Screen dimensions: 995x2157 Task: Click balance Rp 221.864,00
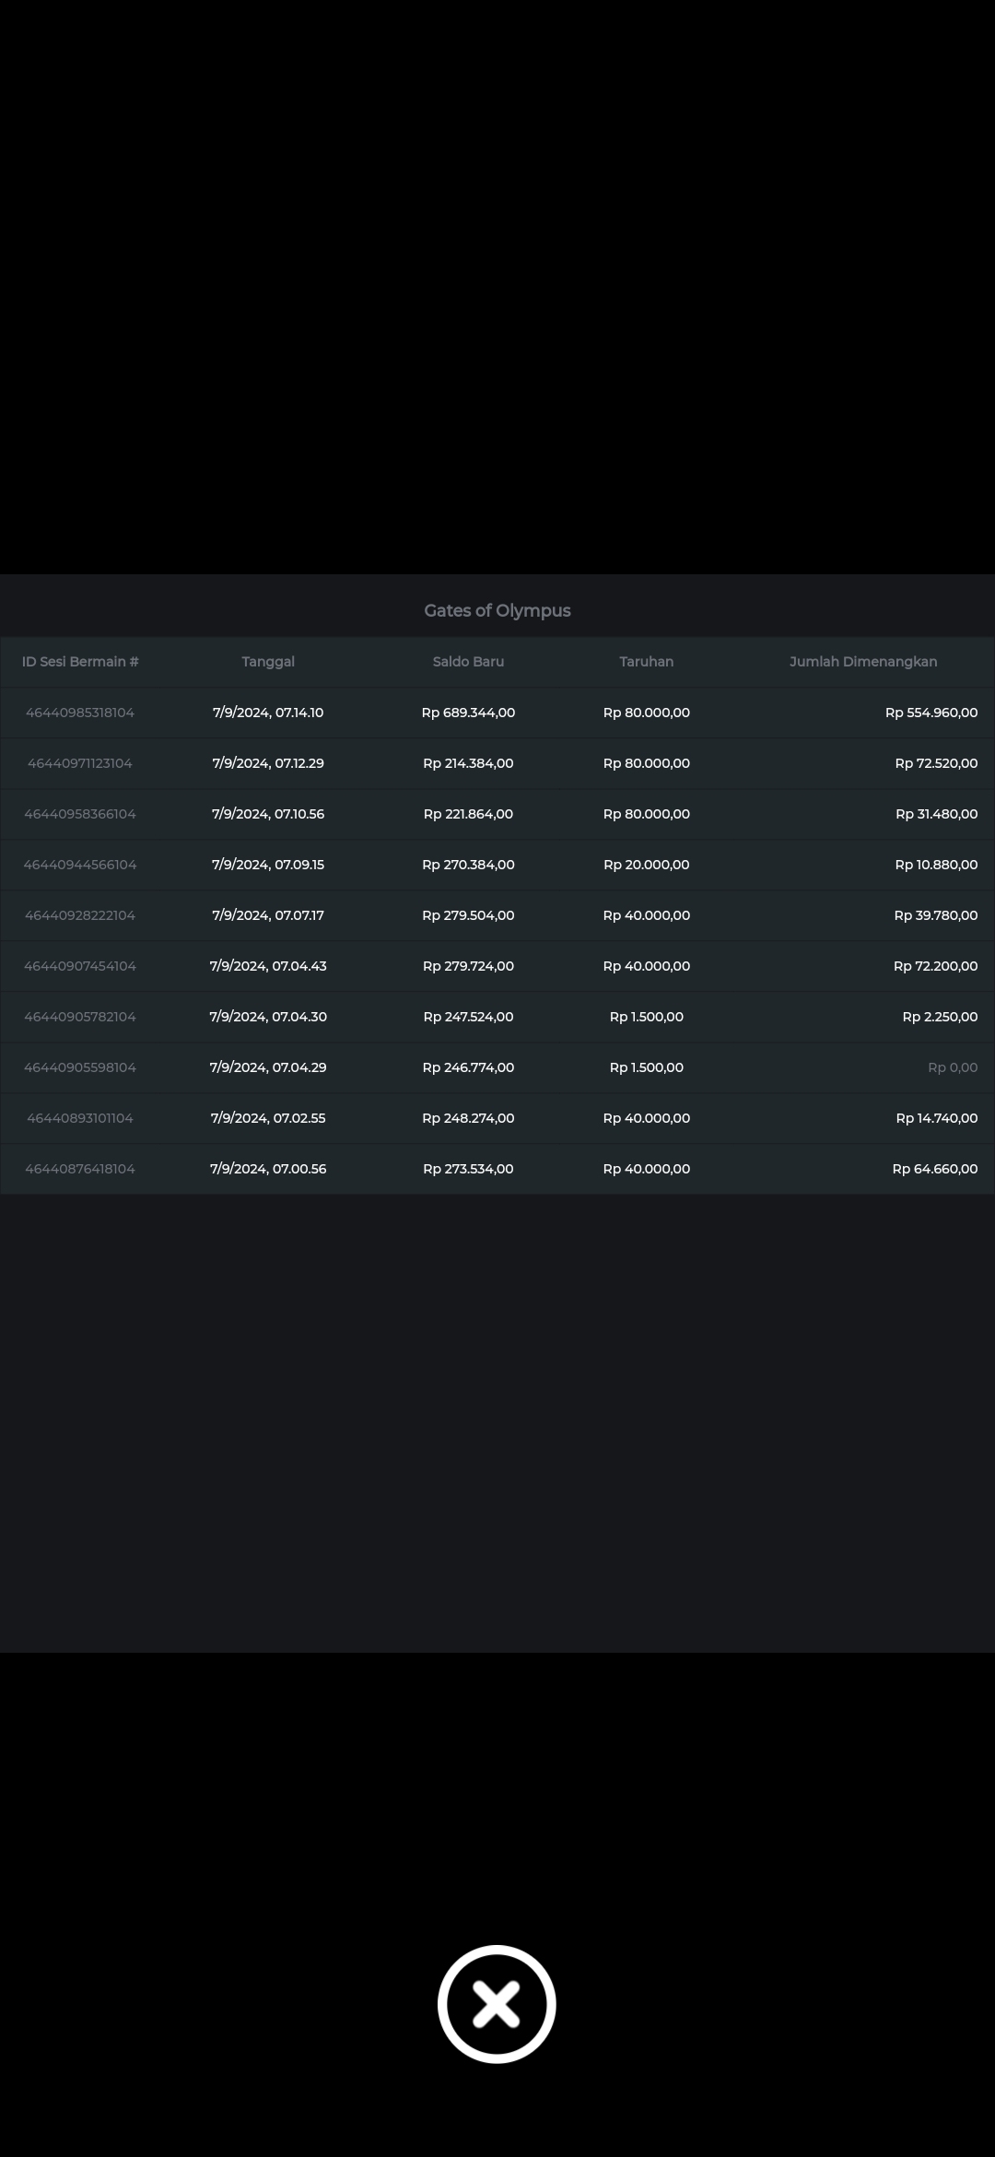click(x=468, y=814)
